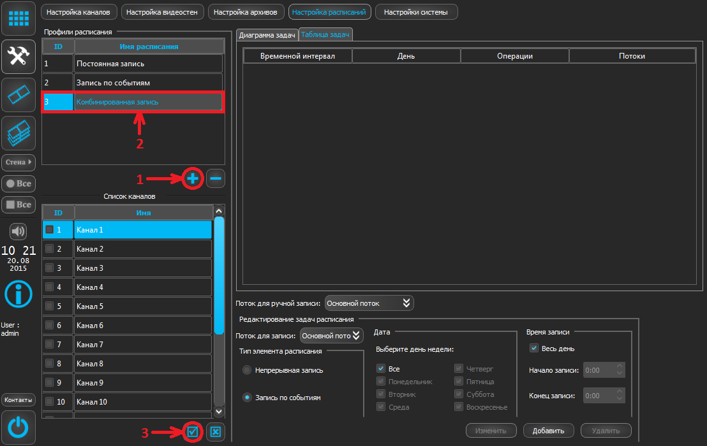
Task: Click the select all channels checkmark icon
Action: click(193, 432)
